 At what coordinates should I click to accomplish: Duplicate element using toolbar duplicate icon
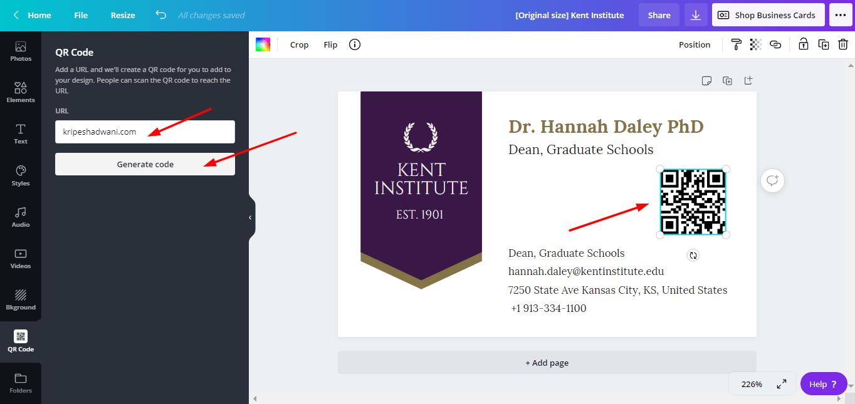824,44
